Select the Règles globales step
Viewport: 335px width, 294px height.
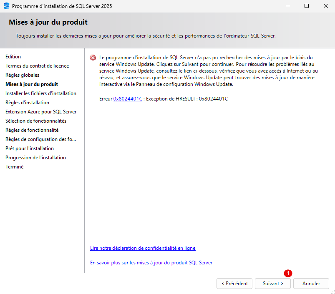pos(23,75)
